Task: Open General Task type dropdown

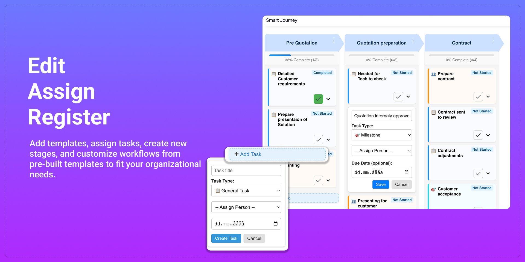Action: click(246, 191)
